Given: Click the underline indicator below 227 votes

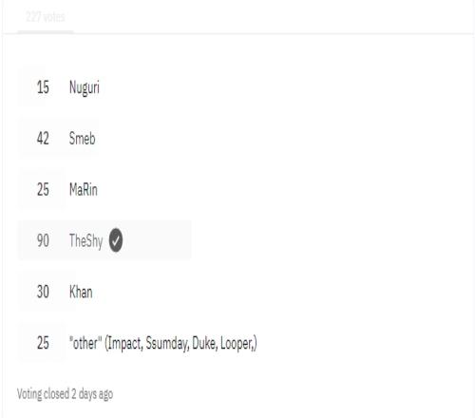Looking at the screenshot, I should pyautogui.click(x=46, y=32).
